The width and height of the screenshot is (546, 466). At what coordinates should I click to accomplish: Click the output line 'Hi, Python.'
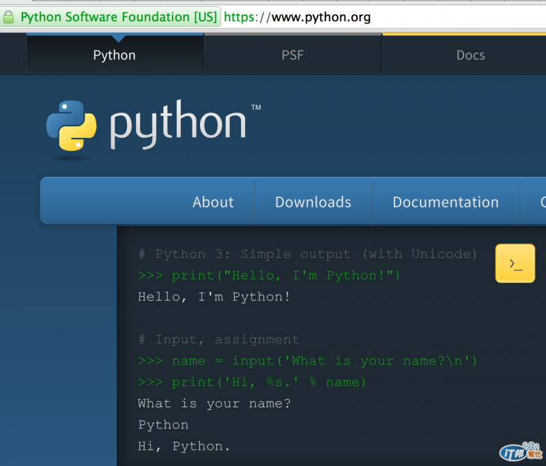point(184,446)
